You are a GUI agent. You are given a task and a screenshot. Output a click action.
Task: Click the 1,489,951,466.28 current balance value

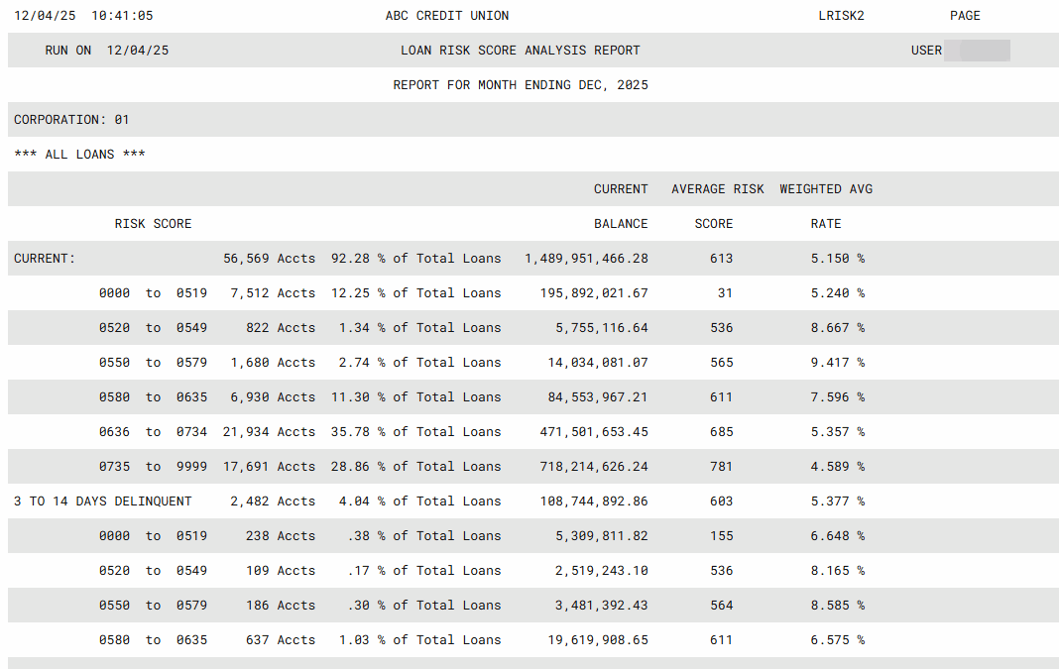pyautogui.click(x=586, y=259)
